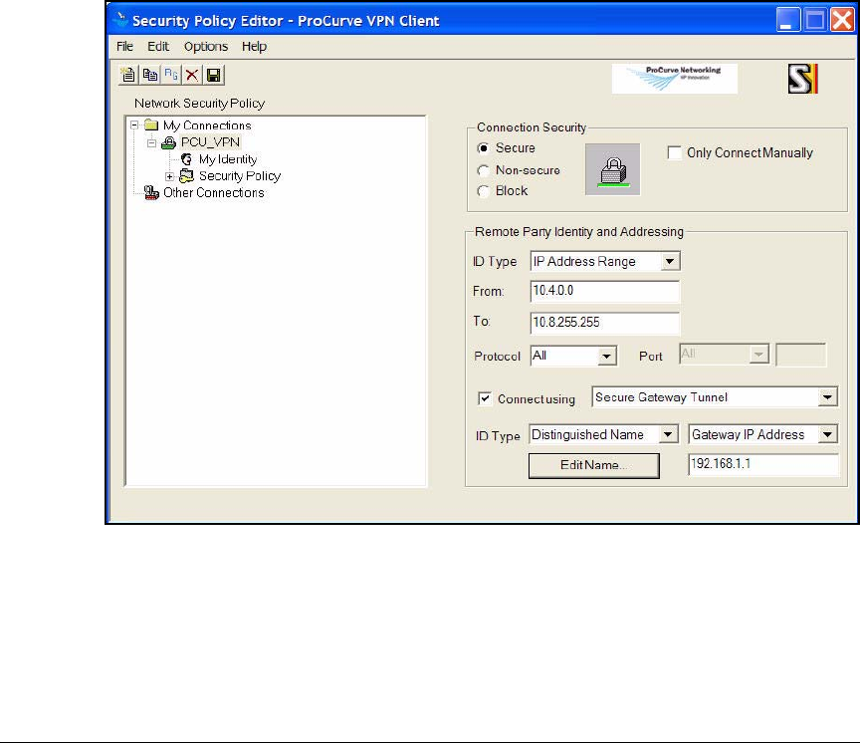Select the Block radio button
860x743 pixels.
click(483, 191)
